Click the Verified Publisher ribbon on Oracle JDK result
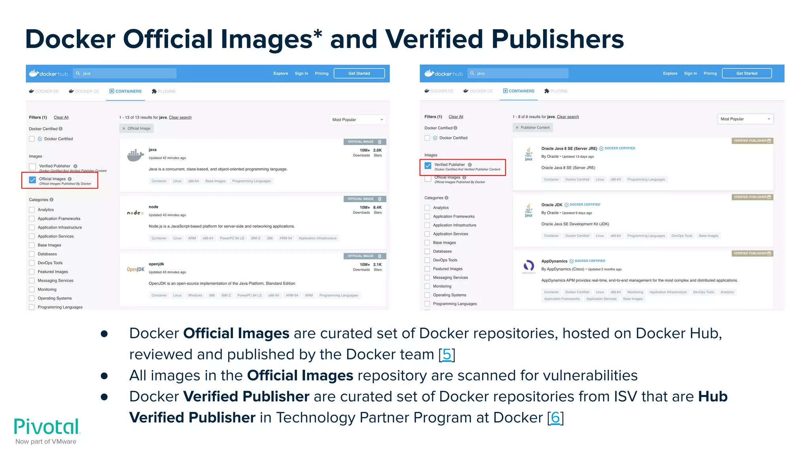810x455 pixels. click(752, 197)
